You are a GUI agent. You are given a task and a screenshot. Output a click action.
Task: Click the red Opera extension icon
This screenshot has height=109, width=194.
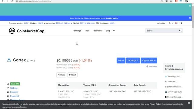[176, 1]
